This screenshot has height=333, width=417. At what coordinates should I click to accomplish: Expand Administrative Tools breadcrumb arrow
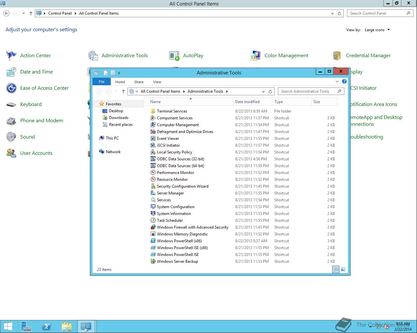227,91
